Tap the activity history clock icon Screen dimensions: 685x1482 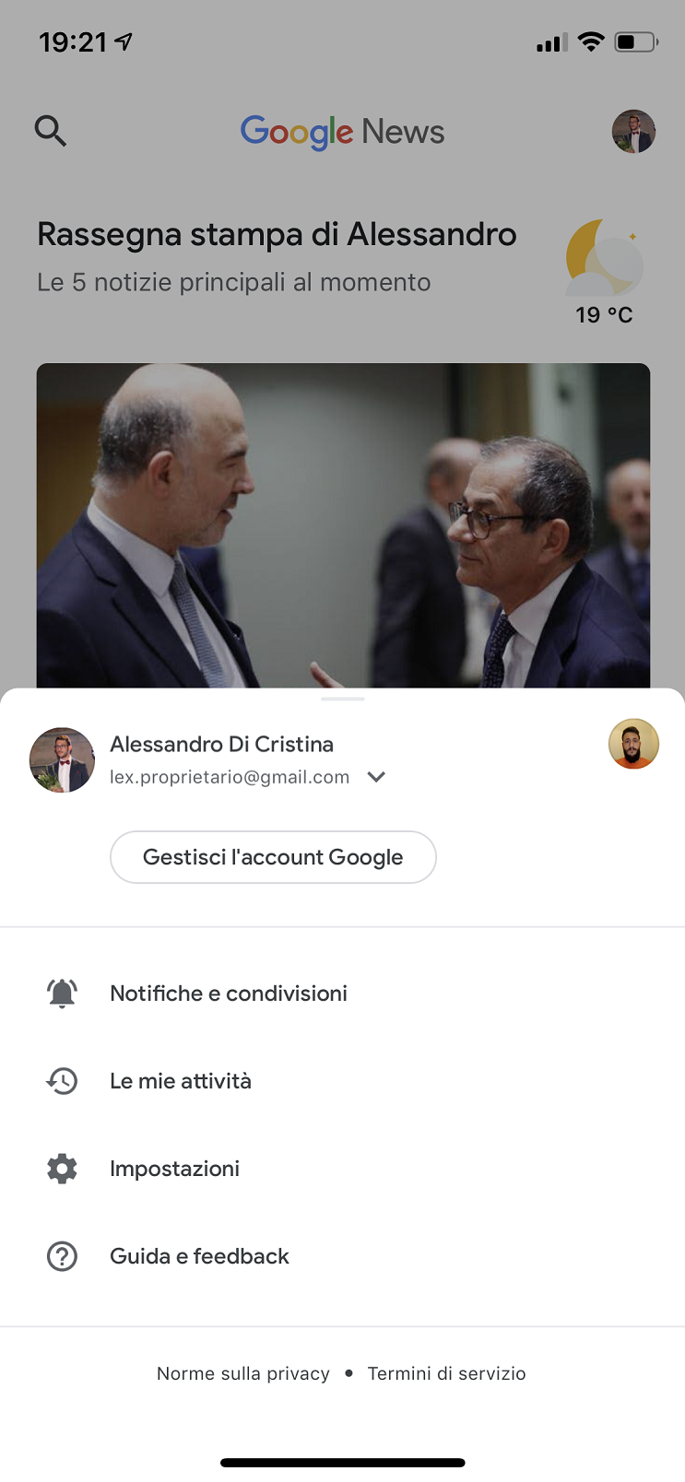tap(62, 1081)
